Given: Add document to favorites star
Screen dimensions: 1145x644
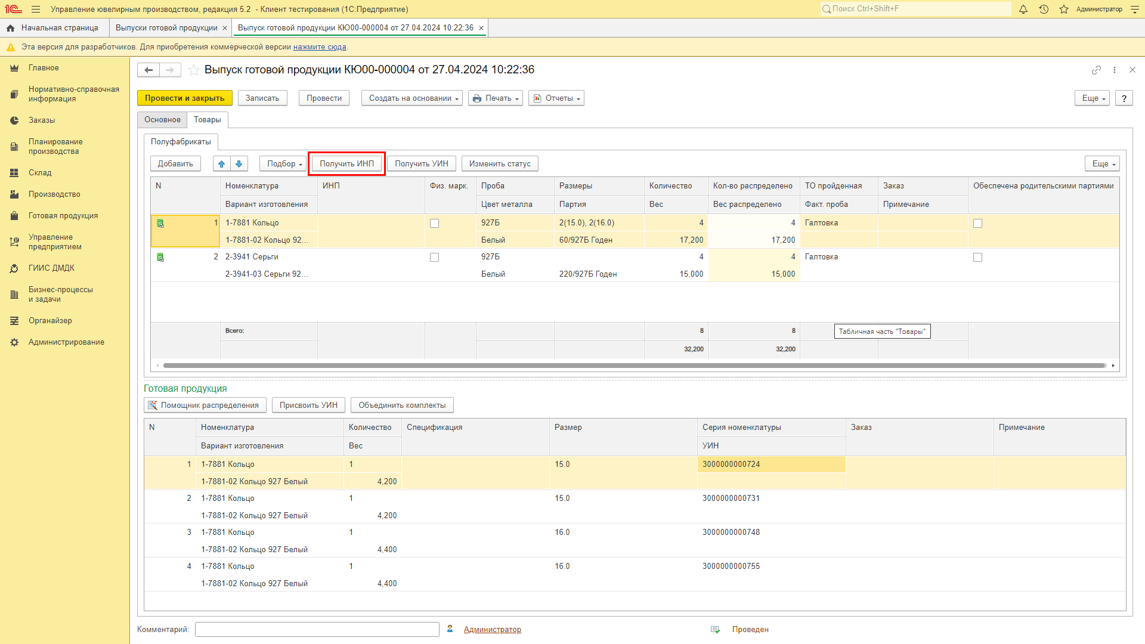Looking at the screenshot, I should (x=194, y=70).
